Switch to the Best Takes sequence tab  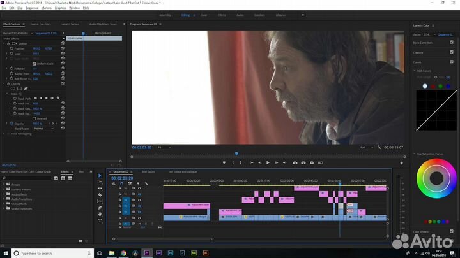point(148,172)
